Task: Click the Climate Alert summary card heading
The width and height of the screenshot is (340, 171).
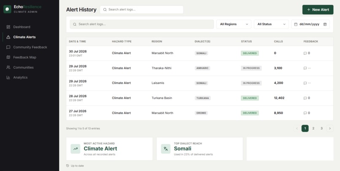Action: tap(100, 149)
